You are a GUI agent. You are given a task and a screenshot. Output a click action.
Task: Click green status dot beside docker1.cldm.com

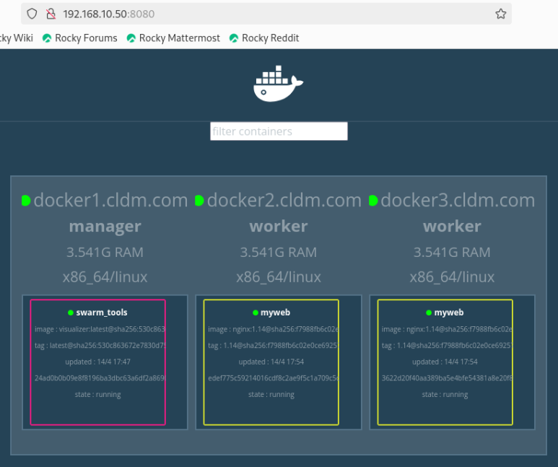(x=26, y=201)
